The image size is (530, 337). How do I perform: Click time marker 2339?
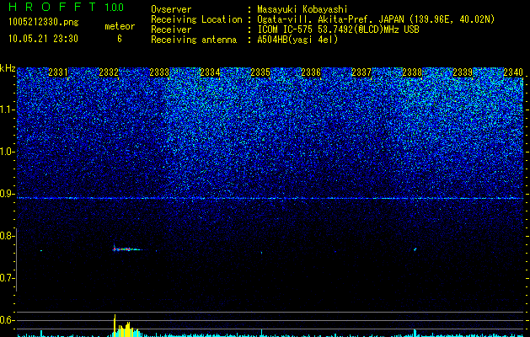click(x=463, y=72)
